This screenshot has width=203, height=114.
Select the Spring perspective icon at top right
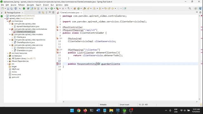click(200, 9)
